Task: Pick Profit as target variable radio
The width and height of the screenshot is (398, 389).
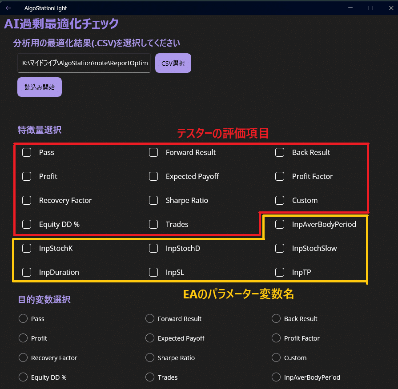Action: pos(23,338)
